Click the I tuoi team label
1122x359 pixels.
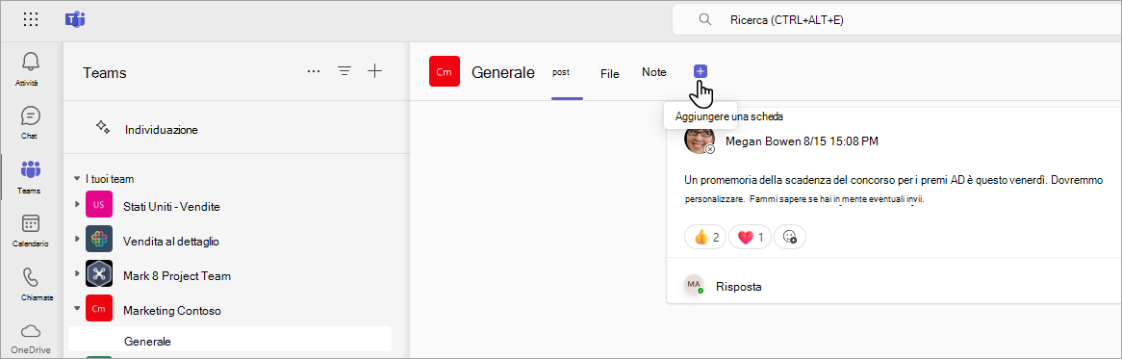point(110,179)
